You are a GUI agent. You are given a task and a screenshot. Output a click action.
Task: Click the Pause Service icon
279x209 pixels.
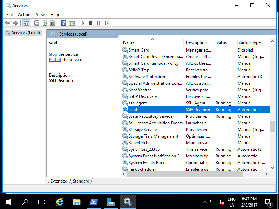coord(99,23)
